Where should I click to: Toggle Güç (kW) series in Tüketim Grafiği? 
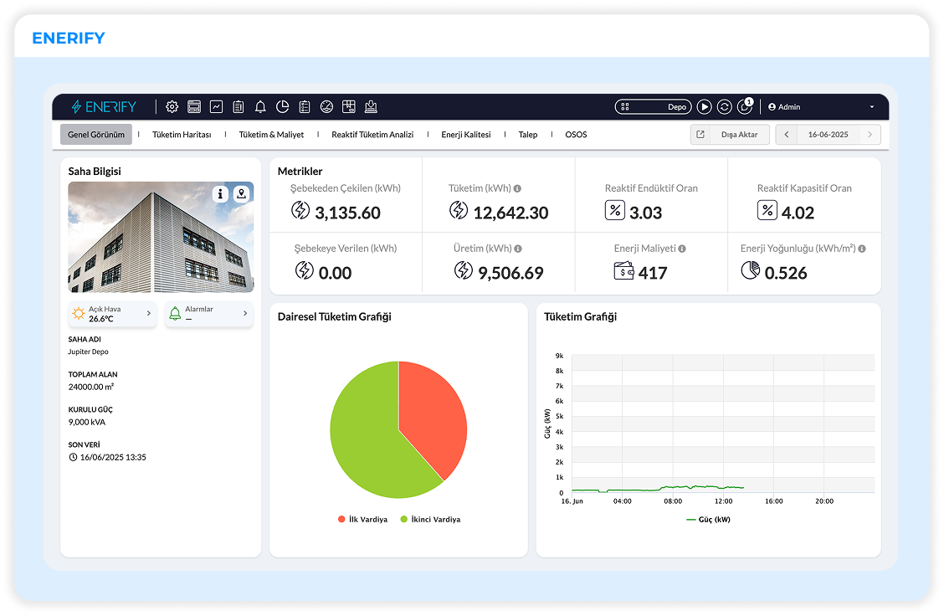click(707, 519)
